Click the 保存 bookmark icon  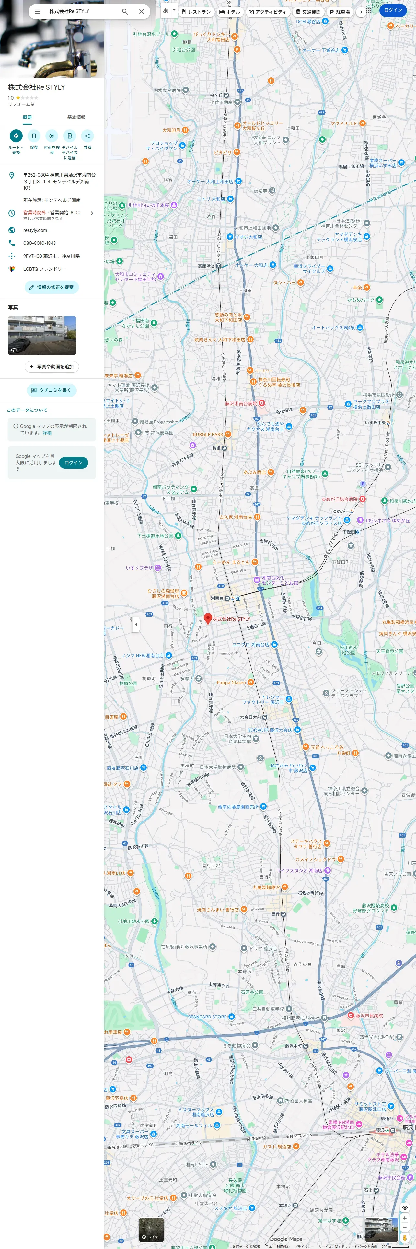coord(34,136)
